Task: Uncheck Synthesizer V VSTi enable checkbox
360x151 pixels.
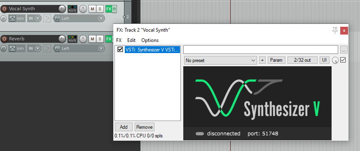Action: (120, 49)
